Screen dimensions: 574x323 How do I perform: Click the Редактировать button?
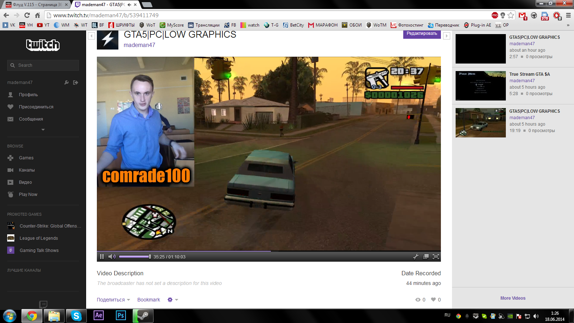click(x=422, y=34)
